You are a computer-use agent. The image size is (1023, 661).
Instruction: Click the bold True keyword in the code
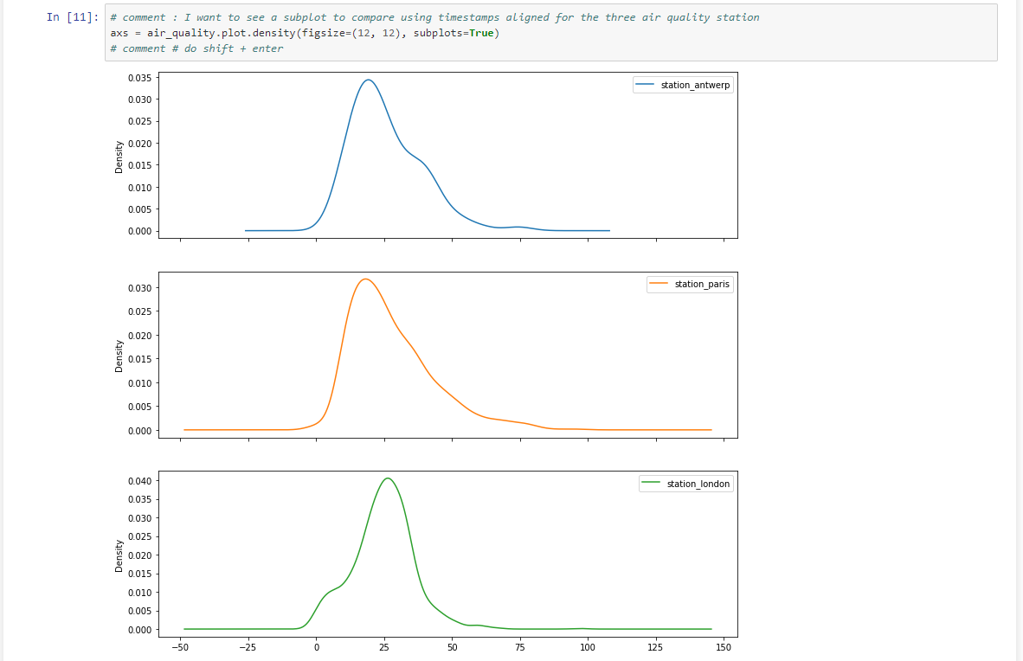480,33
